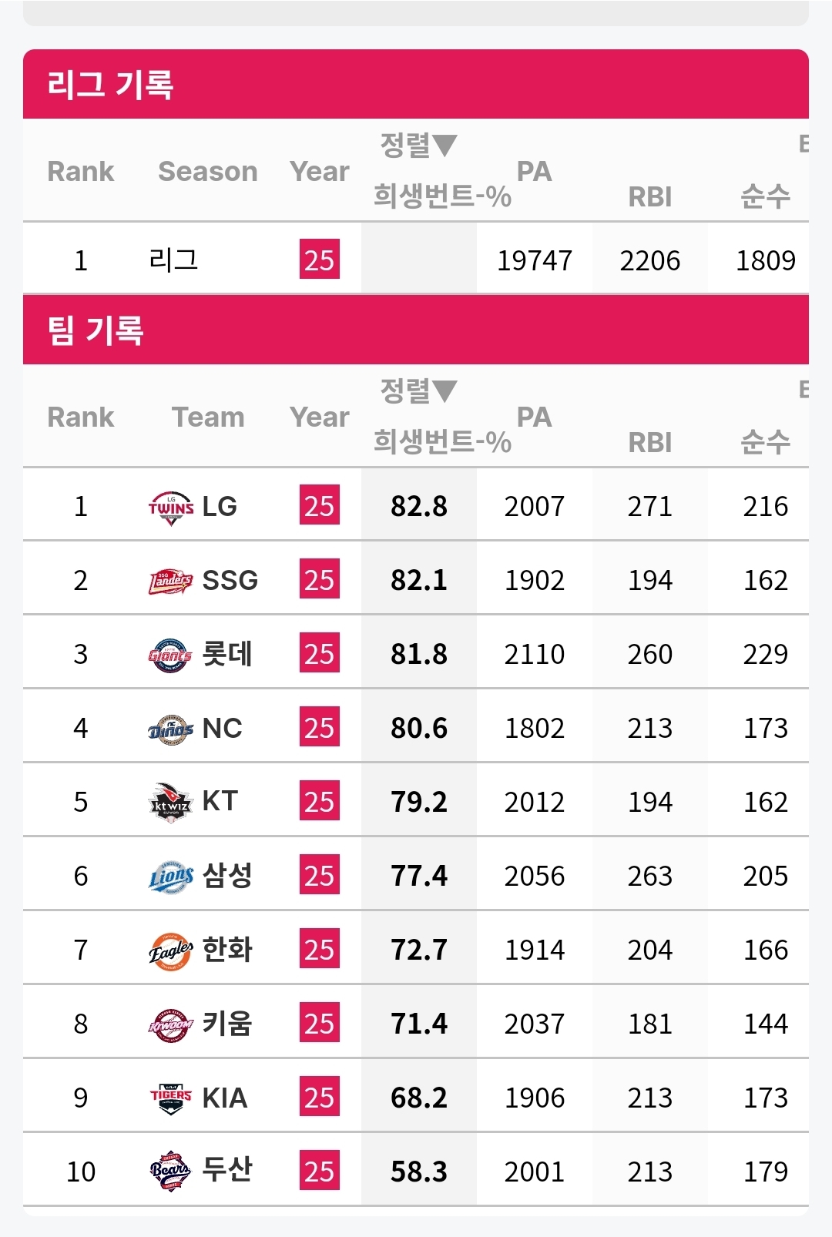This screenshot has width=832, height=1237.
Task: Open the 두산 team name link
Action: [x=226, y=1170]
